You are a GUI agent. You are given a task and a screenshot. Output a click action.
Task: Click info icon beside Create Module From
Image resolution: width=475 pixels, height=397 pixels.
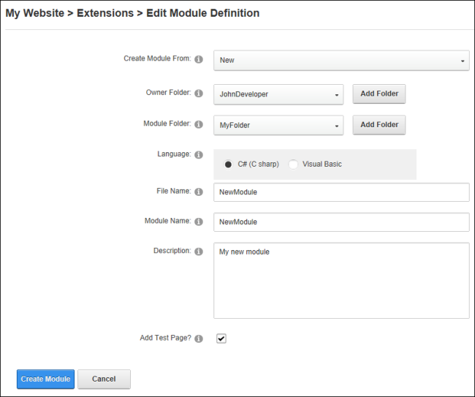[x=199, y=59]
